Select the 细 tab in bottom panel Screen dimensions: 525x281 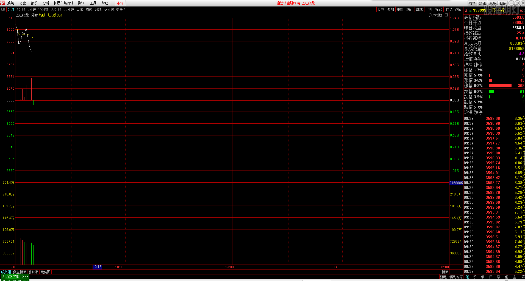tap(483, 277)
